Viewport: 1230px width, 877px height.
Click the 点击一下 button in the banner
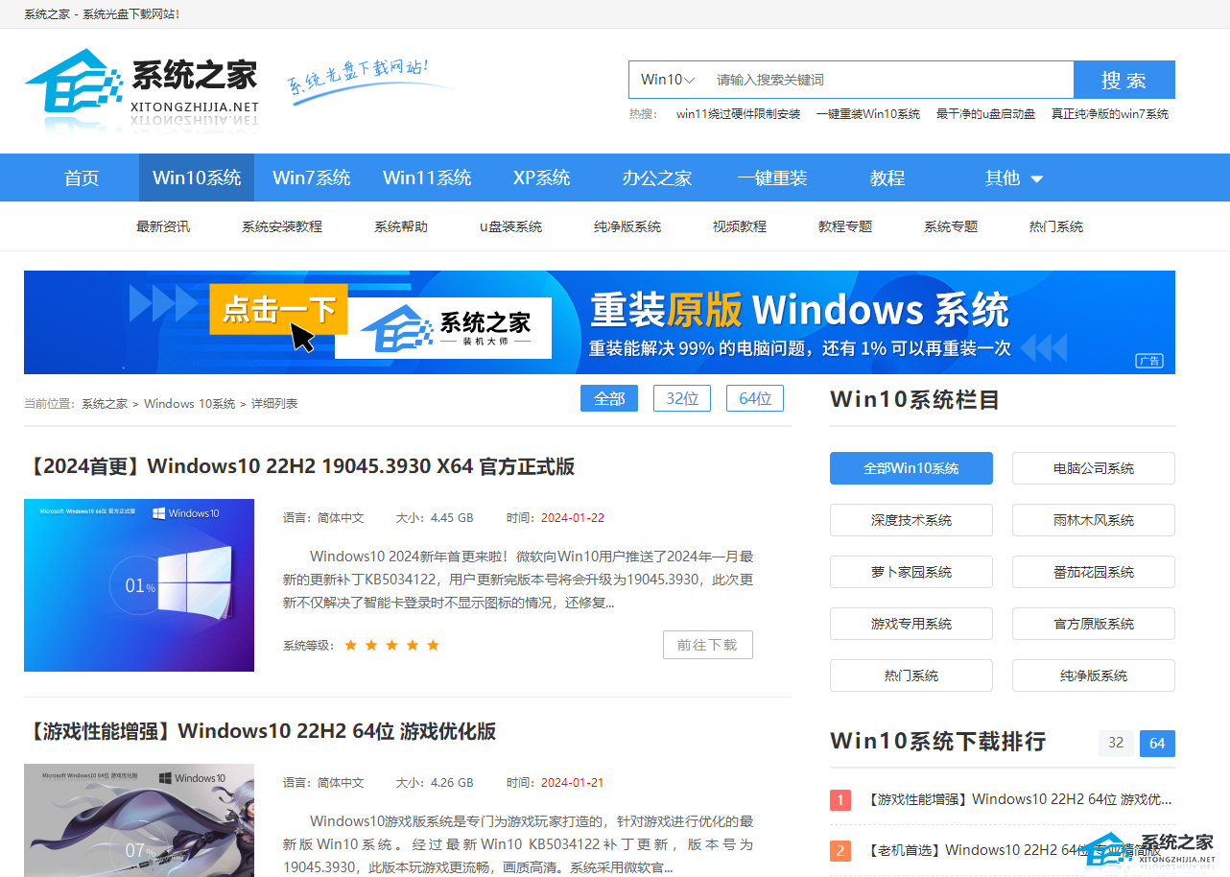tap(279, 309)
